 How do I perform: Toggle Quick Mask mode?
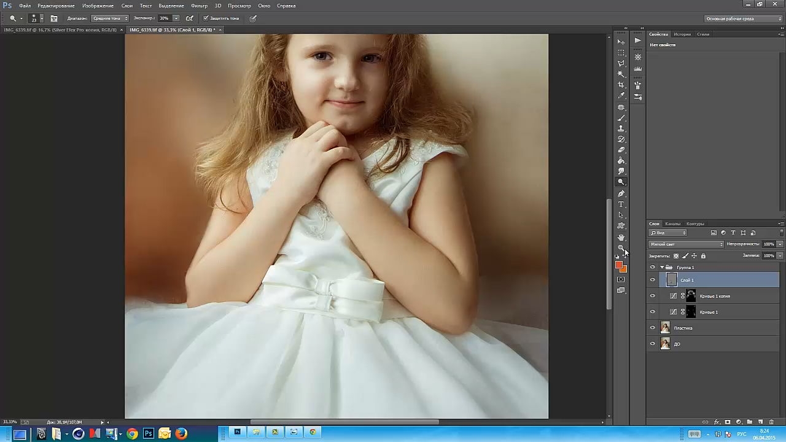click(x=621, y=279)
